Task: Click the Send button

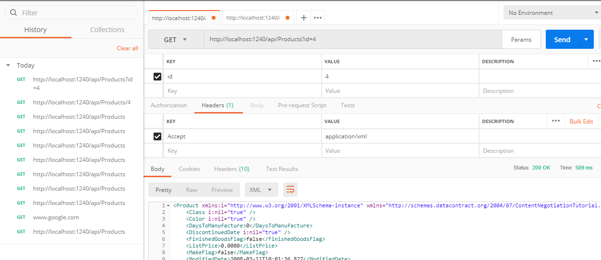Action: click(x=562, y=40)
